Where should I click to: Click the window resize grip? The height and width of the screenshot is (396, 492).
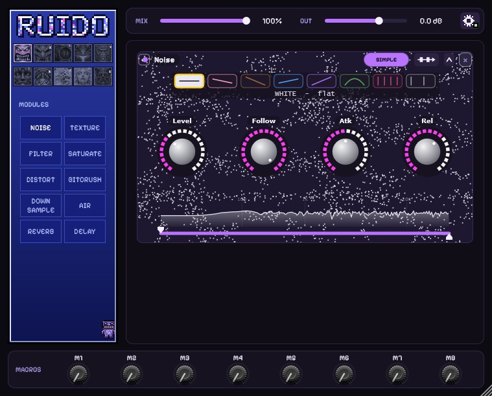coord(487,391)
